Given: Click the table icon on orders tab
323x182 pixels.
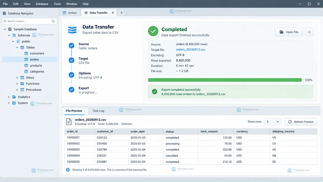Looking at the screenshot, I should tap(65, 13).
